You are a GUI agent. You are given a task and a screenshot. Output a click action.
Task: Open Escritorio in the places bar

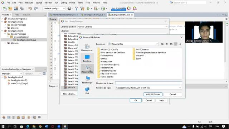pos(87,58)
